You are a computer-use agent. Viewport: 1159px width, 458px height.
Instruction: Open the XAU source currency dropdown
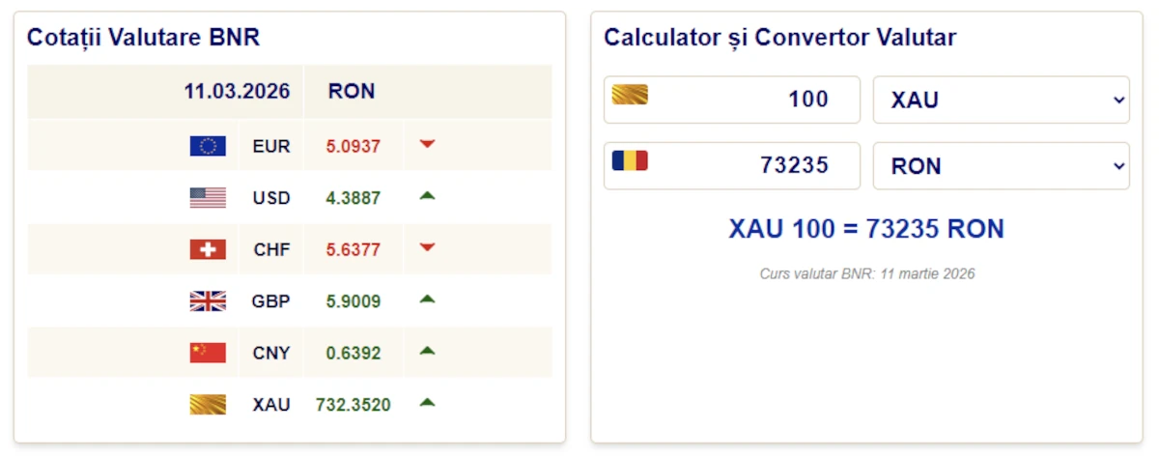click(1001, 100)
